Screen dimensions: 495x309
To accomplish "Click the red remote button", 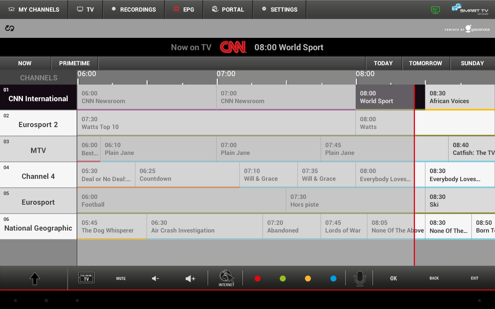I will click(x=258, y=278).
